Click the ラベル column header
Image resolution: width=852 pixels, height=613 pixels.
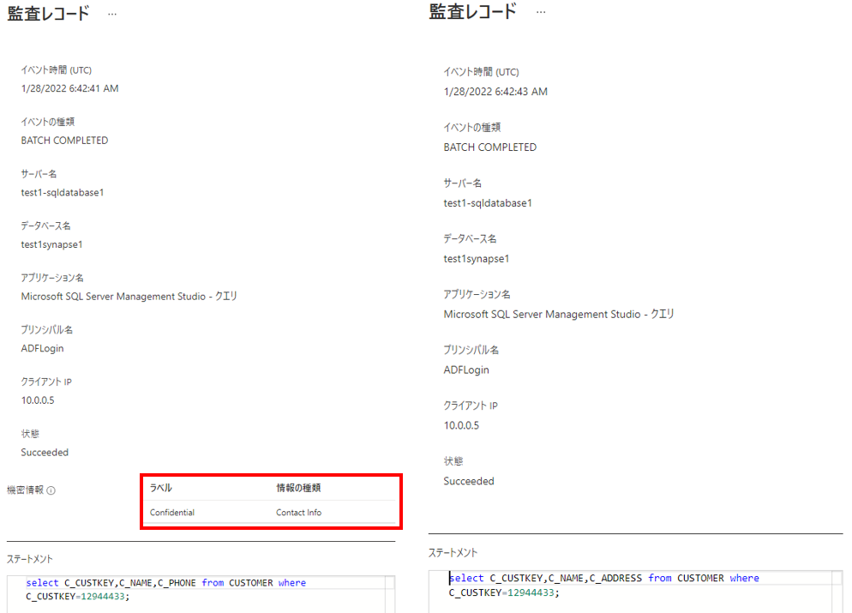click(161, 488)
